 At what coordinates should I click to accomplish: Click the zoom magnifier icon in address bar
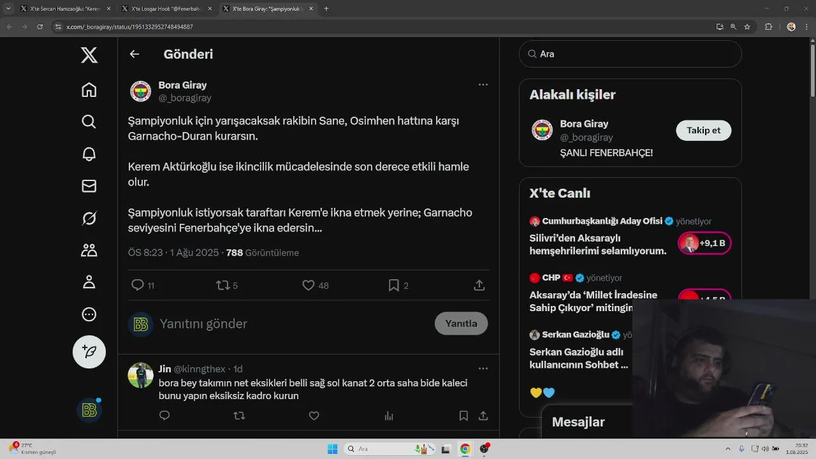coord(733,27)
